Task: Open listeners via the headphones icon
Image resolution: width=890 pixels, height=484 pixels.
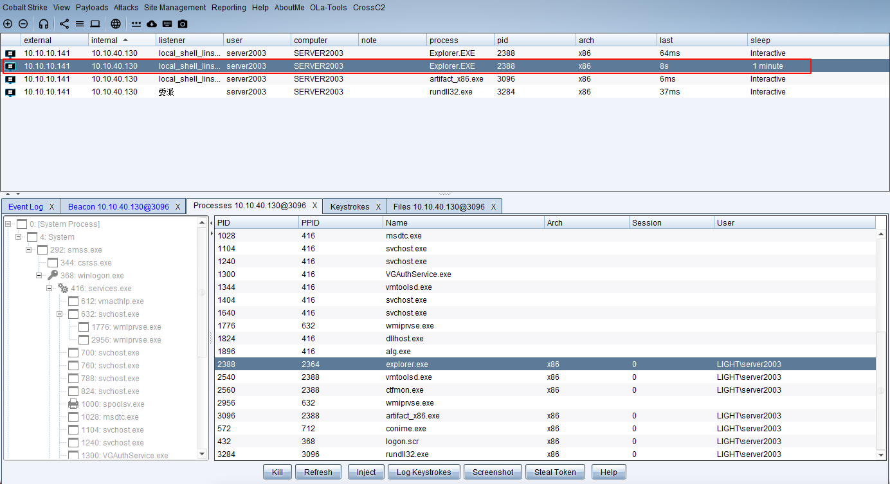Action: (44, 24)
